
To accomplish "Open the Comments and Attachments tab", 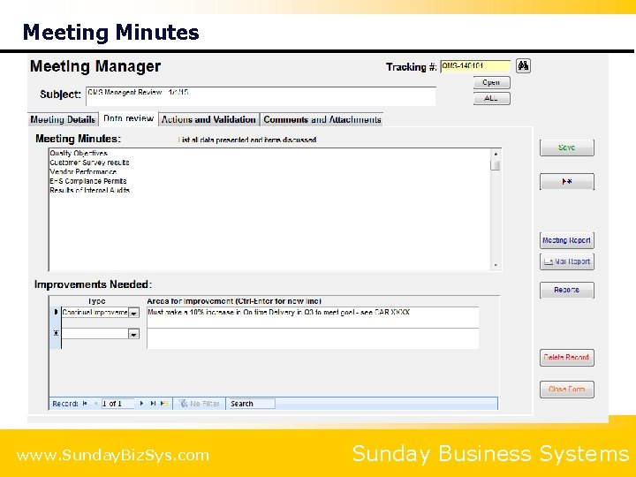I will click(x=322, y=119).
